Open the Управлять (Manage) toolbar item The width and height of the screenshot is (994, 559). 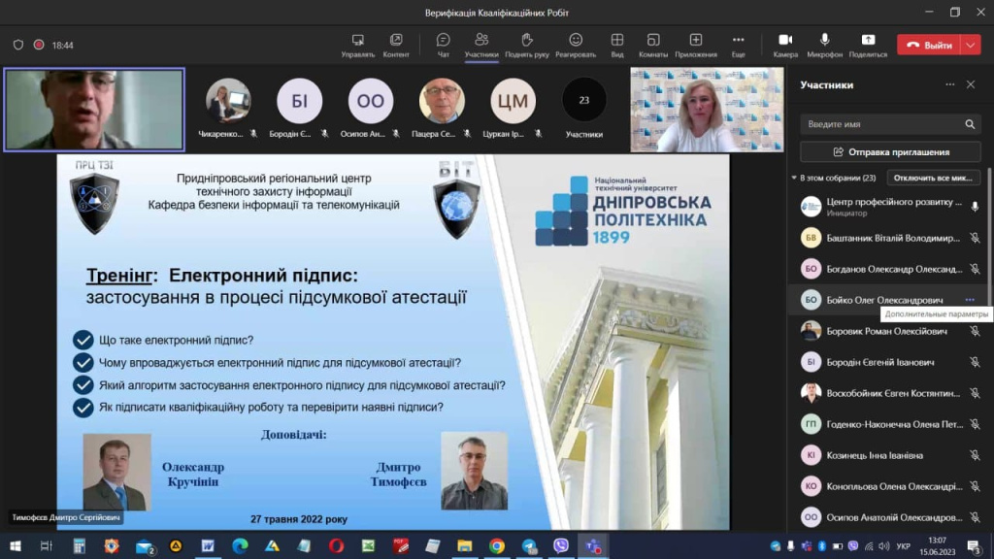point(357,46)
